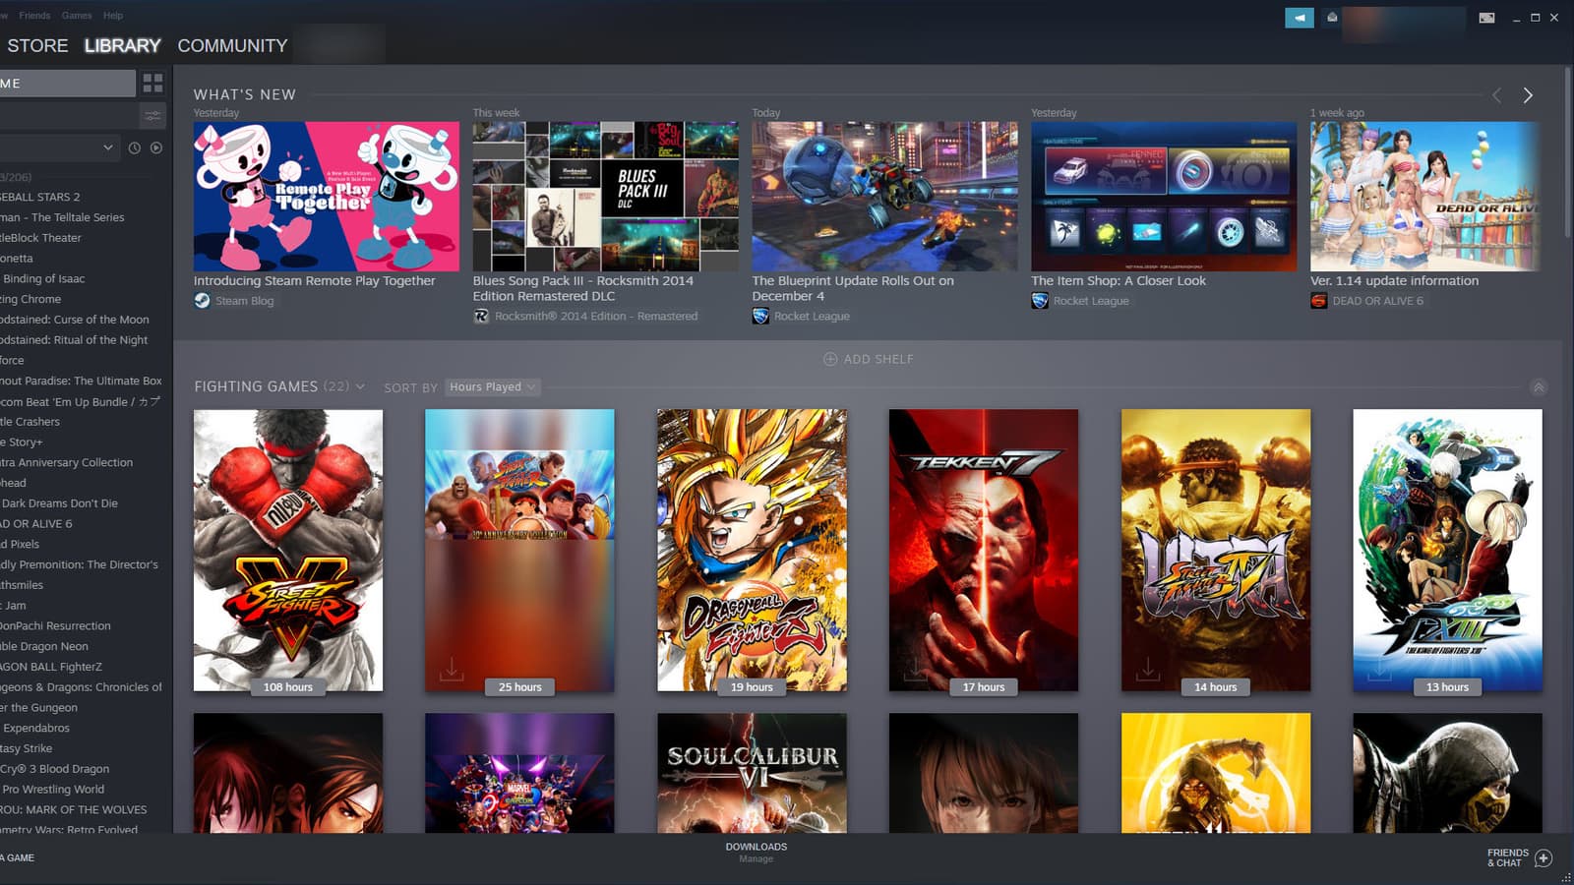Go to next What's New items

pyautogui.click(x=1528, y=95)
